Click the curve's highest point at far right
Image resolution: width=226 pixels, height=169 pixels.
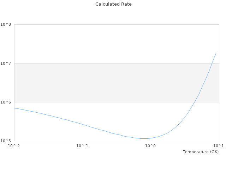[216, 53]
